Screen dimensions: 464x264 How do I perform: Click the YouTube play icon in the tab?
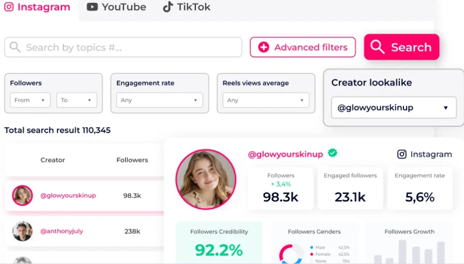pos(92,7)
